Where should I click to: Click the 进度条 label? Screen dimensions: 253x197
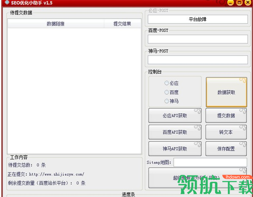click(129, 194)
